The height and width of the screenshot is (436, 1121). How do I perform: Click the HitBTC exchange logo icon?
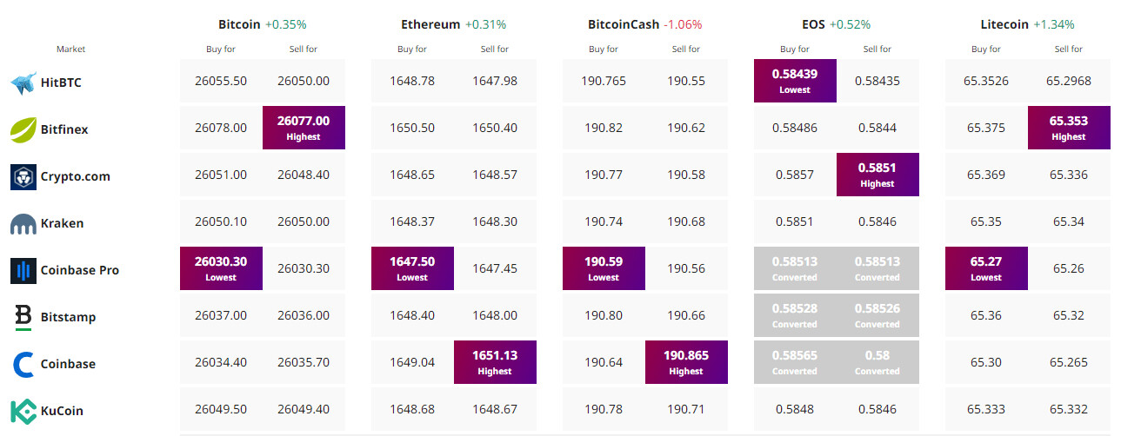22,83
